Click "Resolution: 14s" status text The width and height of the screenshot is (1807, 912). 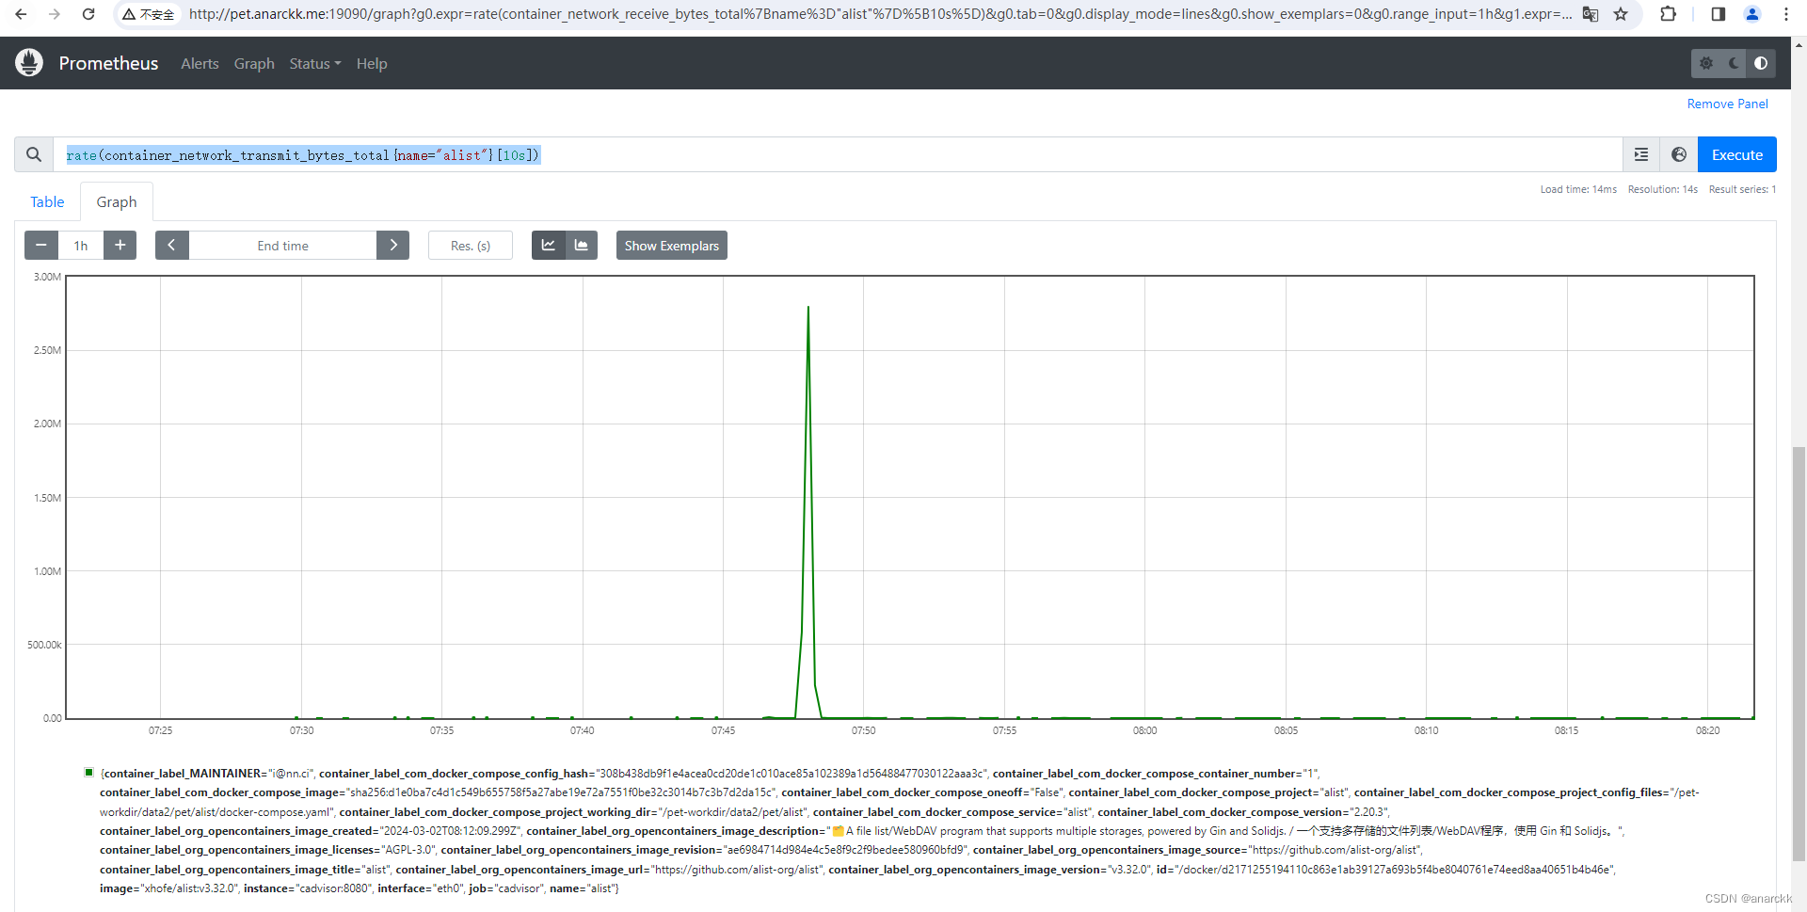[x=1663, y=189]
